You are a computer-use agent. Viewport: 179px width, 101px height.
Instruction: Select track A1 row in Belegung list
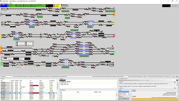88,94
